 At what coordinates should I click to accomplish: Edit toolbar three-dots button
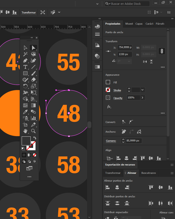pos(29,177)
